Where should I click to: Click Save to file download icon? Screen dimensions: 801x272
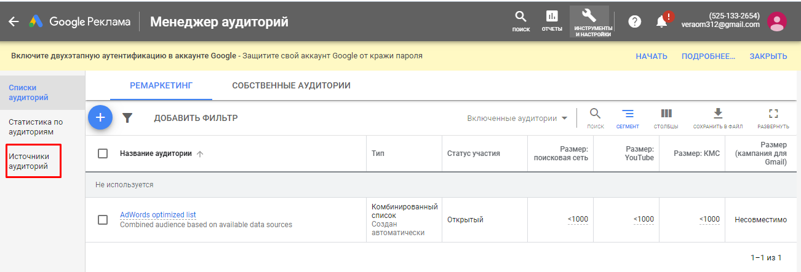tap(717, 118)
